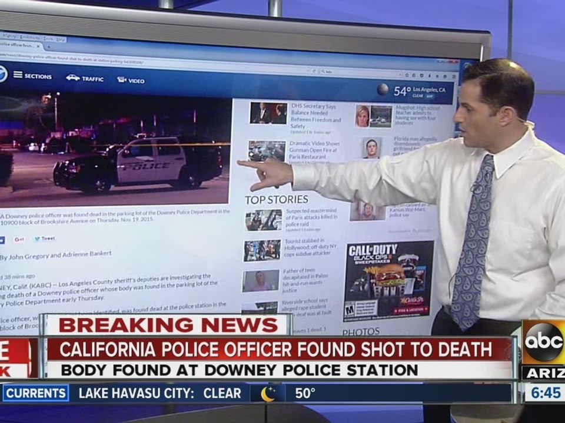
Task: Open 'Father of teen decapitated' story link
Action: [305, 280]
